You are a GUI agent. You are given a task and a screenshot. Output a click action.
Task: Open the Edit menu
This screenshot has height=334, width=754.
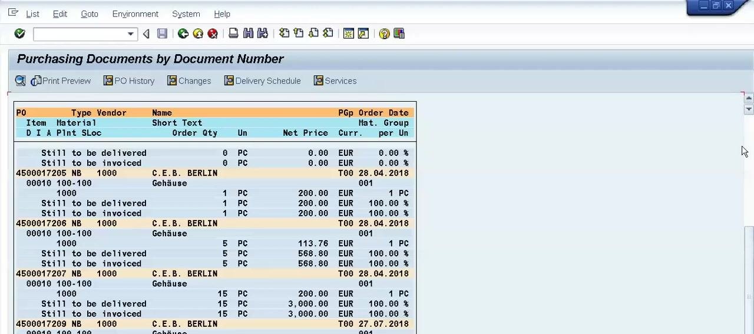(59, 14)
